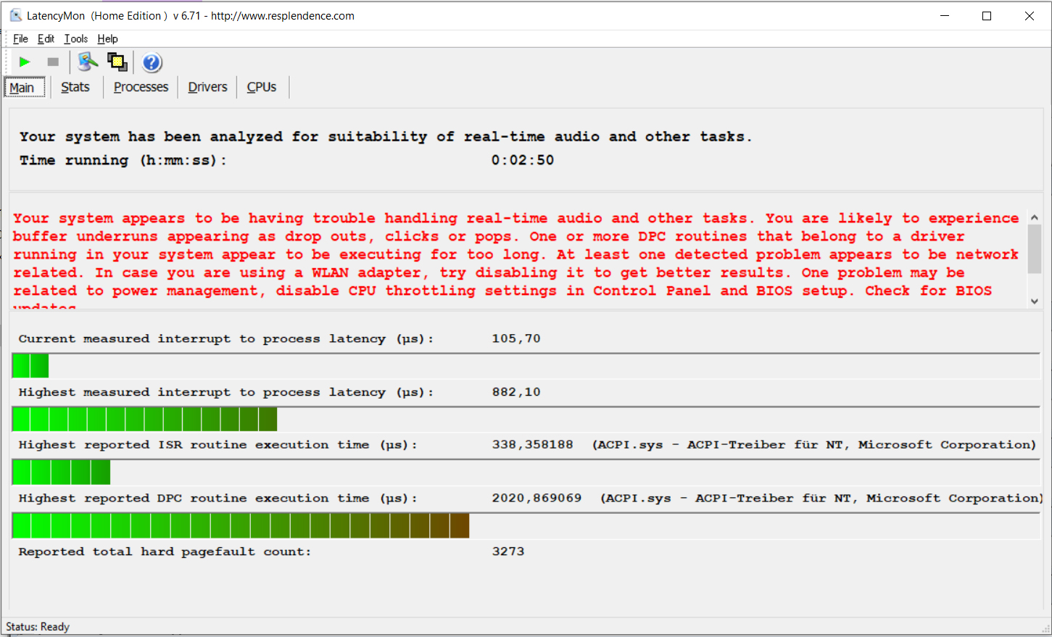
Task: Click the warning text scrollbar thumb
Action: pos(1035,249)
